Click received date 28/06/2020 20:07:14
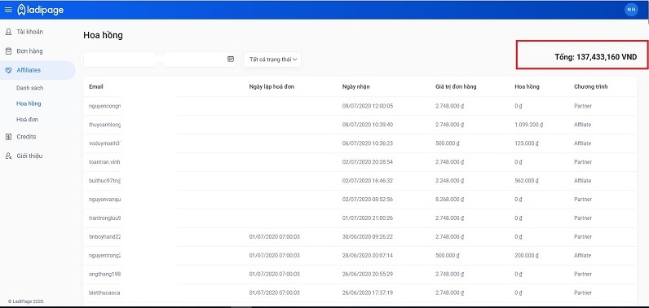 coord(368,256)
